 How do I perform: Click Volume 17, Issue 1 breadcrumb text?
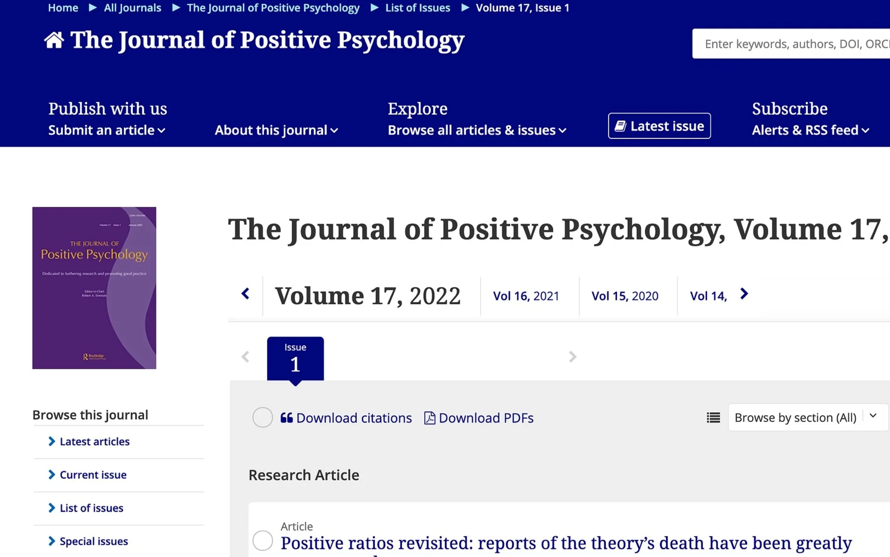point(522,8)
